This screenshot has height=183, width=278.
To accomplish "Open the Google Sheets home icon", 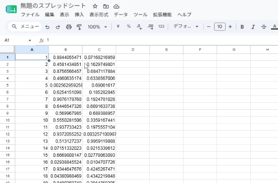I will [11, 9].
